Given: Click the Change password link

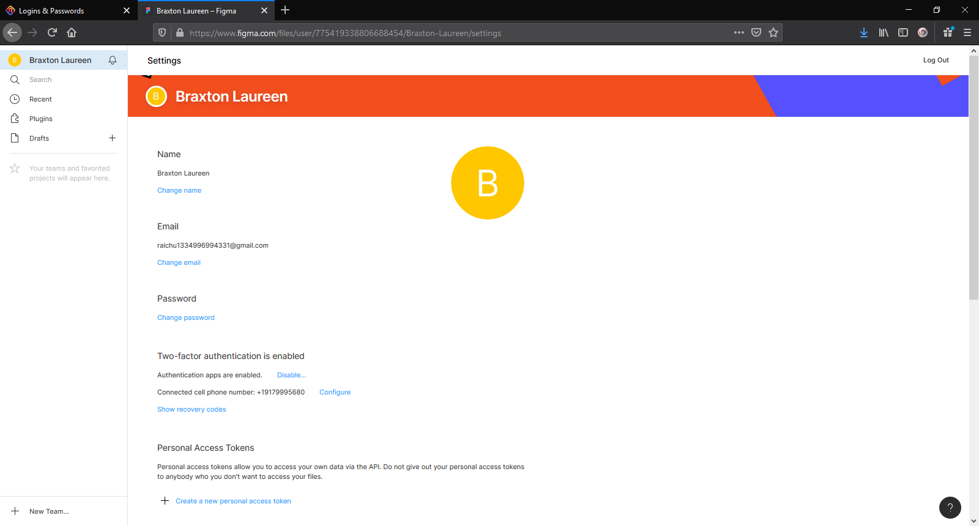Looking at the screenshot, I should tap(186, 317).
